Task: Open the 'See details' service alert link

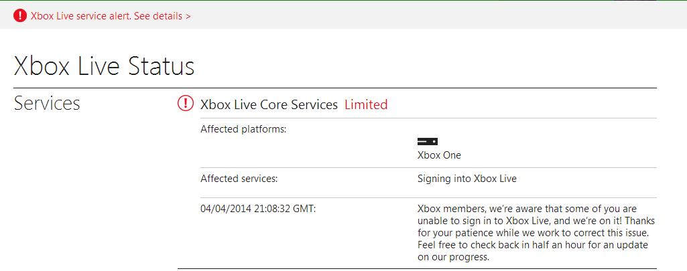Action: pyautogui.click(x=158, y=15)
